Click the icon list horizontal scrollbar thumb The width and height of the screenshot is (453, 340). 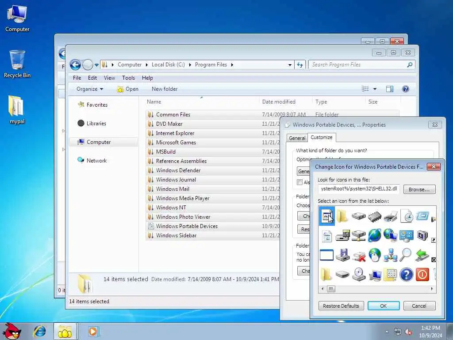click(x=331, y=289)
